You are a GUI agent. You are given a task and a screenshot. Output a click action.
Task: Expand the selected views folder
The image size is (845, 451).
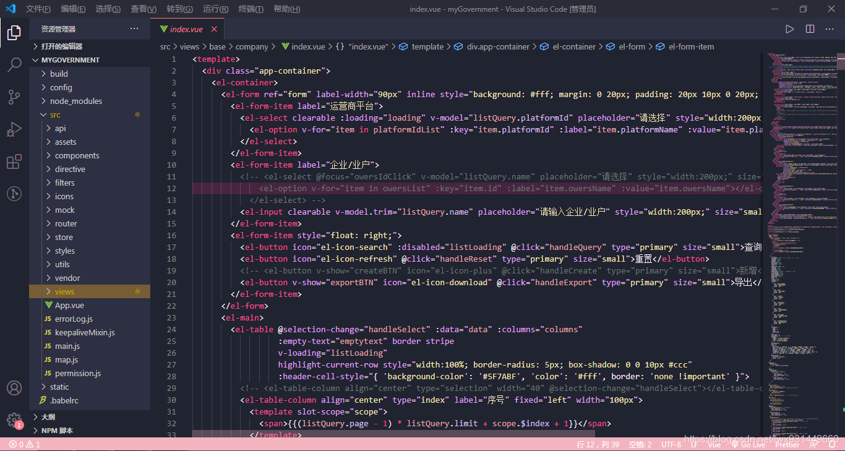click(x=90, y=291)
